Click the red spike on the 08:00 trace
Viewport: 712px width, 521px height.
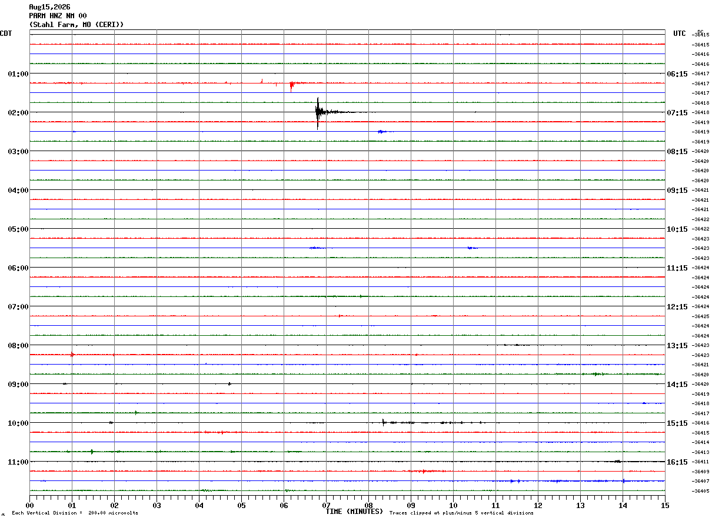[x=72, y=355]
